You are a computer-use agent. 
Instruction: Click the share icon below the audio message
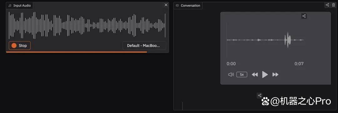tap(260, 96)
